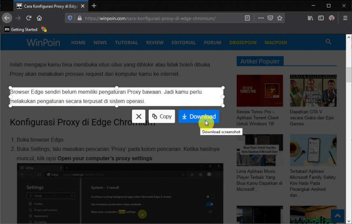This screenshot has height=224, width=352.
Task: Go back to the previous page
Action: [x=7, y=18]
